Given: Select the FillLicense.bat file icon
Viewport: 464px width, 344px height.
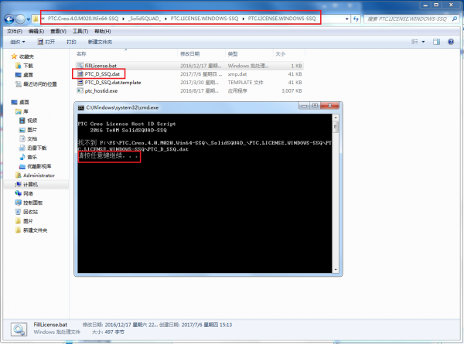Looking at the screenshot, I should (x=80, y=66).
